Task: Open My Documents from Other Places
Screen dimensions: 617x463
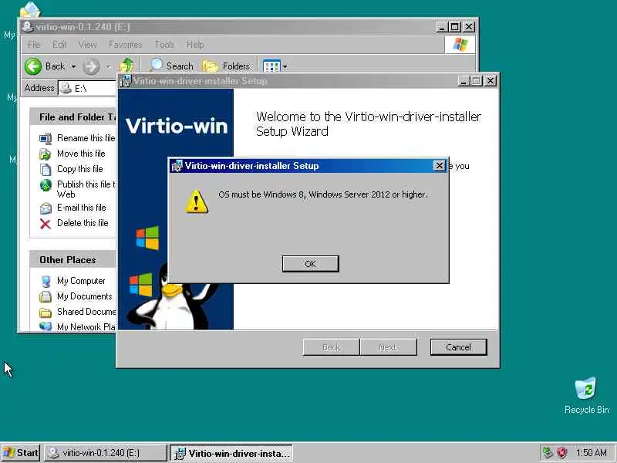Action: [x=85, y=296]
